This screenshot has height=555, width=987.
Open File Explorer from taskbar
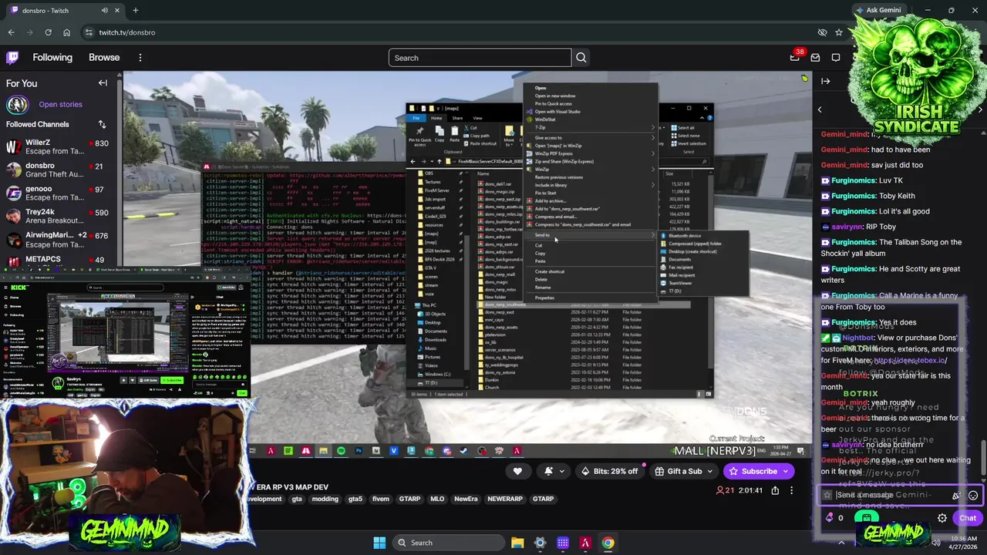click(517, 543)
